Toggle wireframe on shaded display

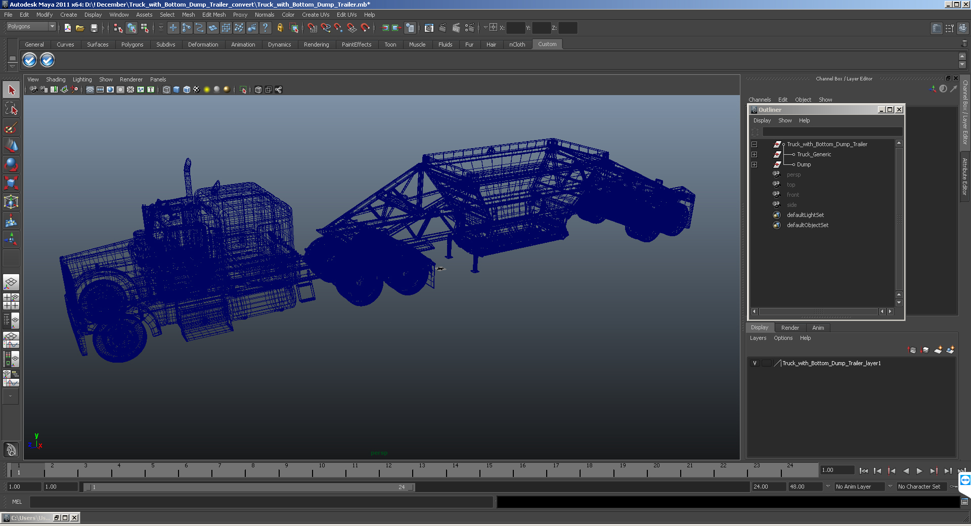(x=187, y=90)
